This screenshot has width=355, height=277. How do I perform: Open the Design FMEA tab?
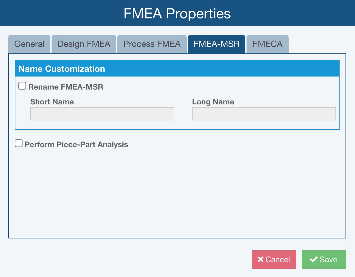(x=84, y=44)
